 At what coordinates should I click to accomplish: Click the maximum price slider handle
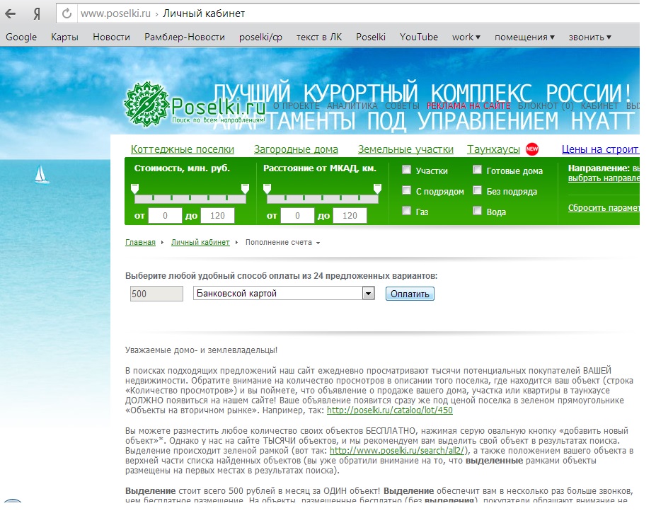[245, 189]
